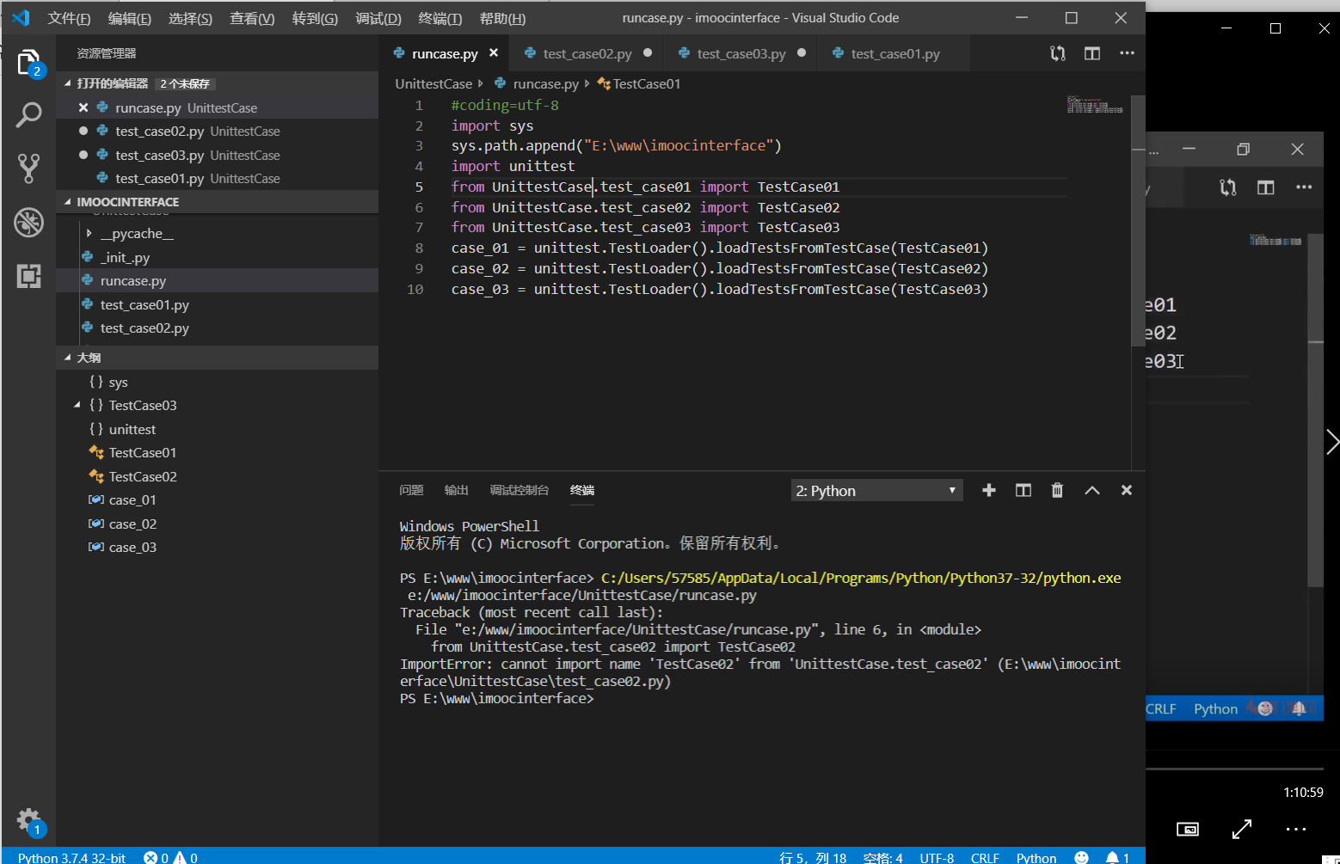Open _init_.py in file tree

[125, 257]
